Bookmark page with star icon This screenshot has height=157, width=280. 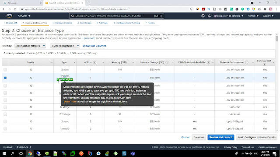[191, 9]
